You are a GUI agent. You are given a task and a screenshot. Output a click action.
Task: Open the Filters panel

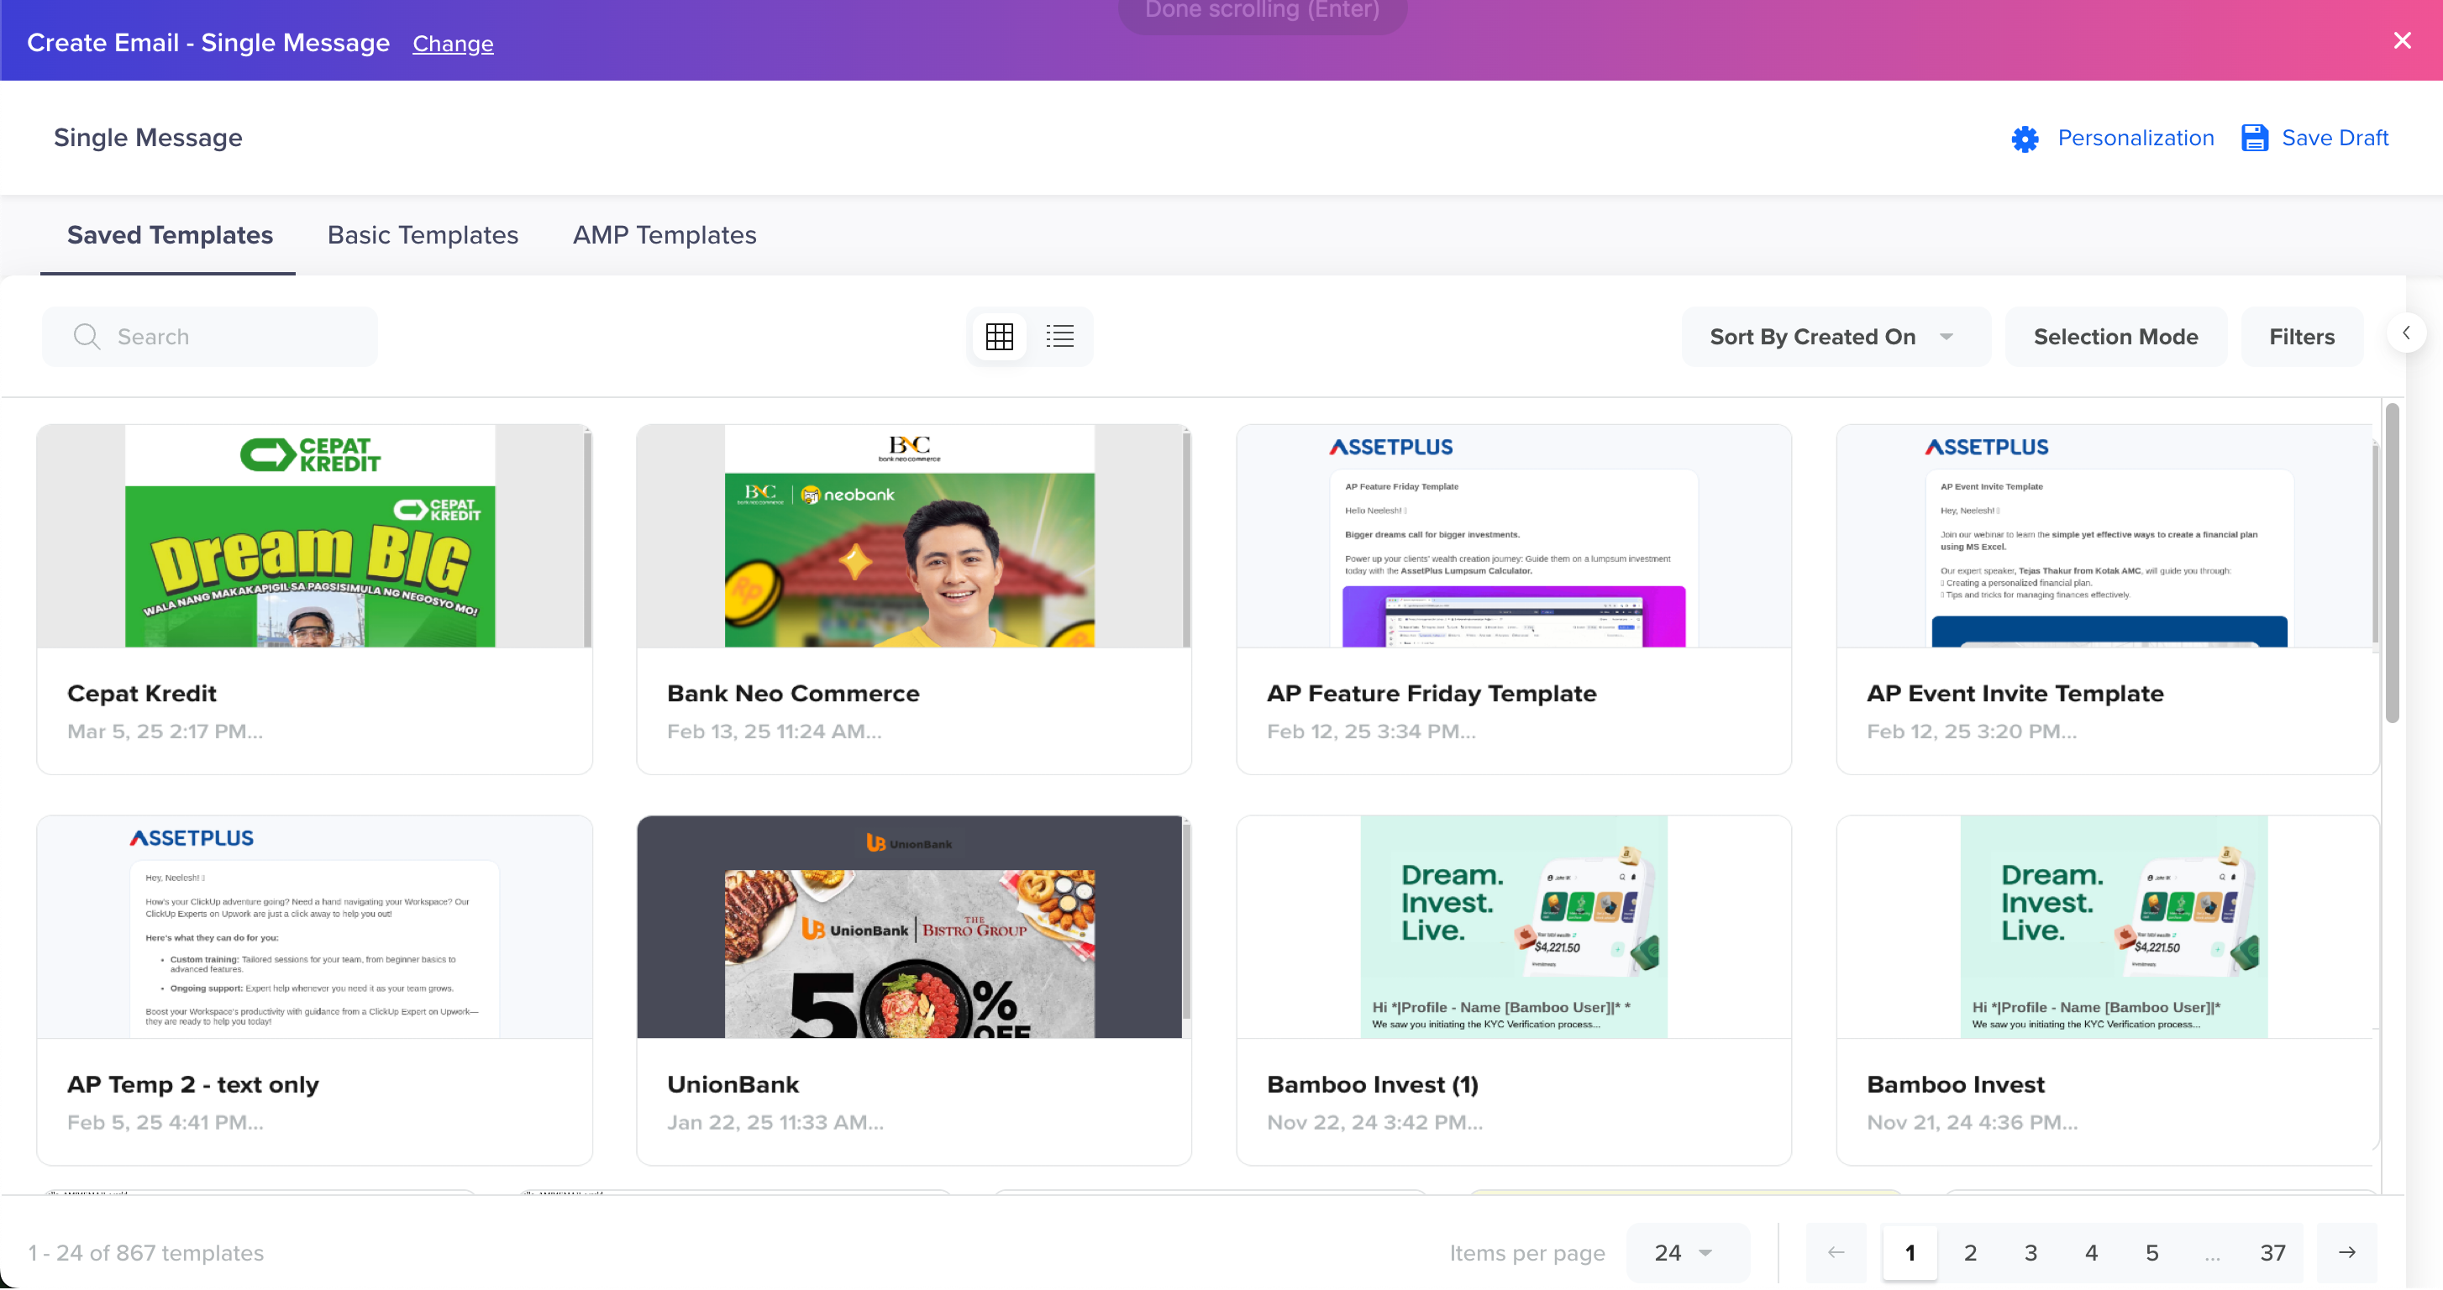click(2301, 337)
